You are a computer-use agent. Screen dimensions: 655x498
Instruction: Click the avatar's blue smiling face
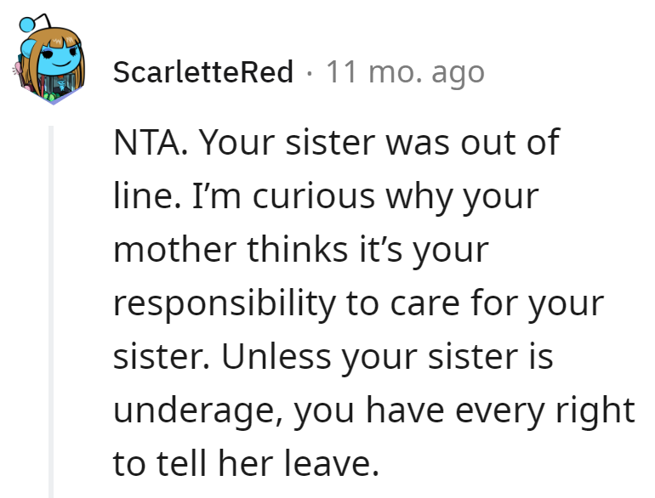(59, 59)
